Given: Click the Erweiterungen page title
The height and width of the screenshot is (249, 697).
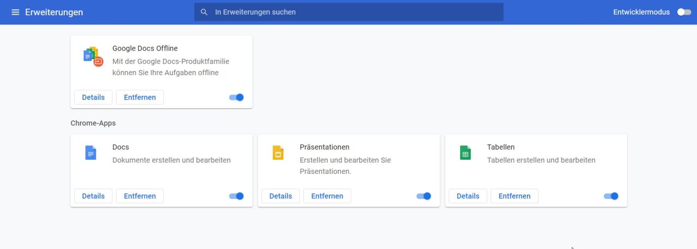Looking at the screenshot, I should [54, 12].
